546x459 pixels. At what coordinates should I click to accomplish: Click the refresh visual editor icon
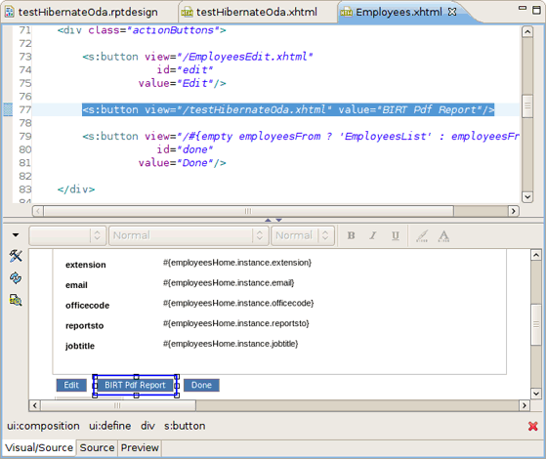(16, 278)
